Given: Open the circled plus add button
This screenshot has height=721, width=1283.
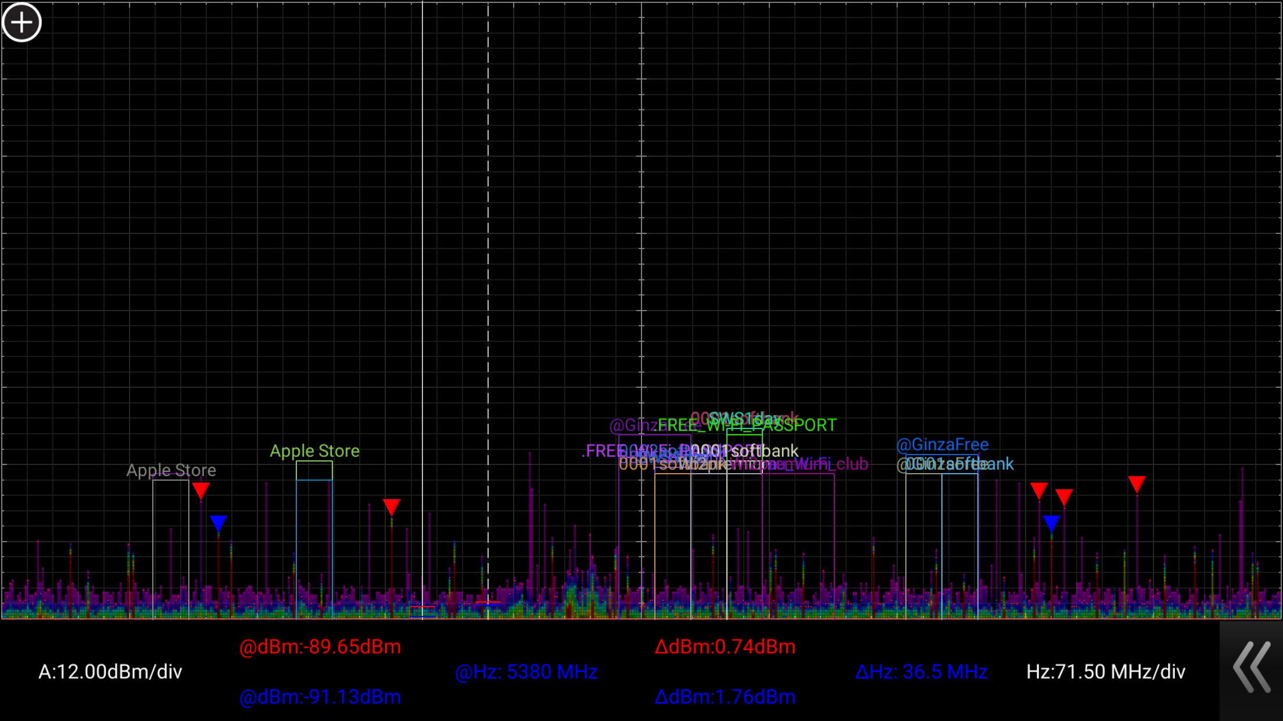Looking at the screenshot, I should point(21,23).
